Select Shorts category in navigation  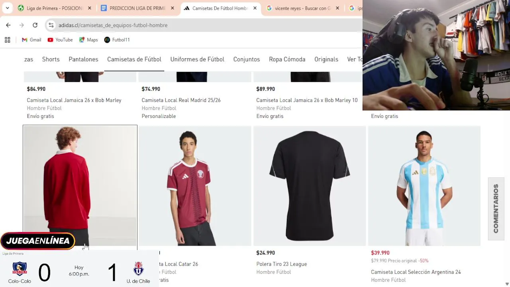coord(51,59)
